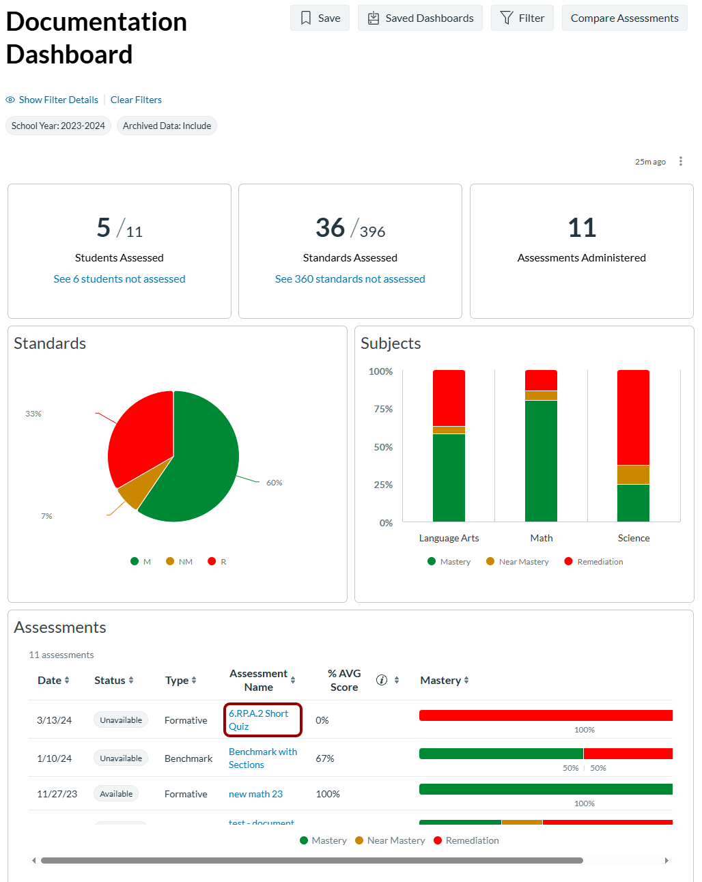Click the % AVG Score info icon
702x882 pixels.
click(x=382, y=680)
